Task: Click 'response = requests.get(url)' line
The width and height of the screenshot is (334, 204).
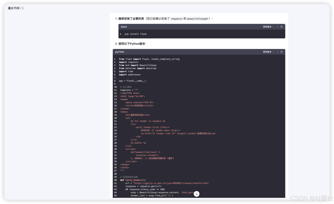Action: pos(143,186)
